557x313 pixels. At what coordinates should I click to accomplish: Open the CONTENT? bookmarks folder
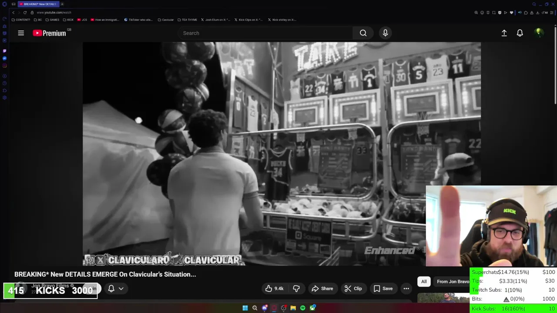[x=21, y=20]
